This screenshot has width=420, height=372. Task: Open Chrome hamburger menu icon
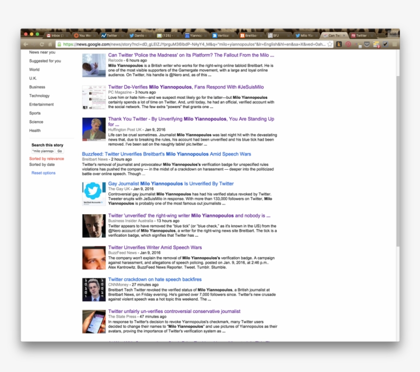(x=394, y=45)
